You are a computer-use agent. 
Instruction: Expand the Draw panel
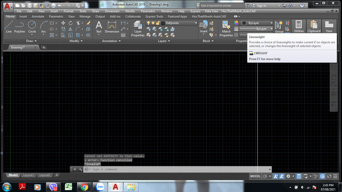[31, 41]
